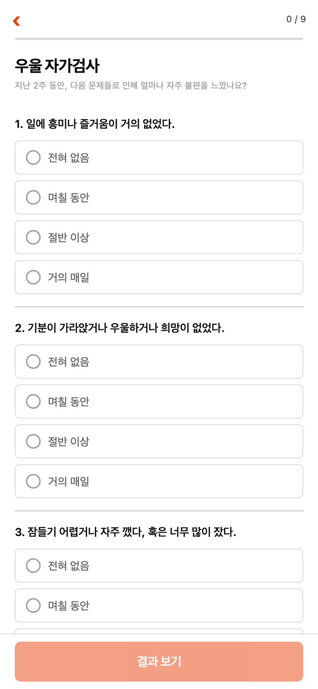Click the '지난 2주 동안' subtitle text

pyautogui.click(x=131, y=85)
